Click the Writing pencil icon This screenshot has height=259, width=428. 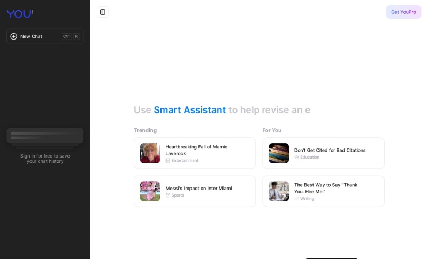coord(296,199)
